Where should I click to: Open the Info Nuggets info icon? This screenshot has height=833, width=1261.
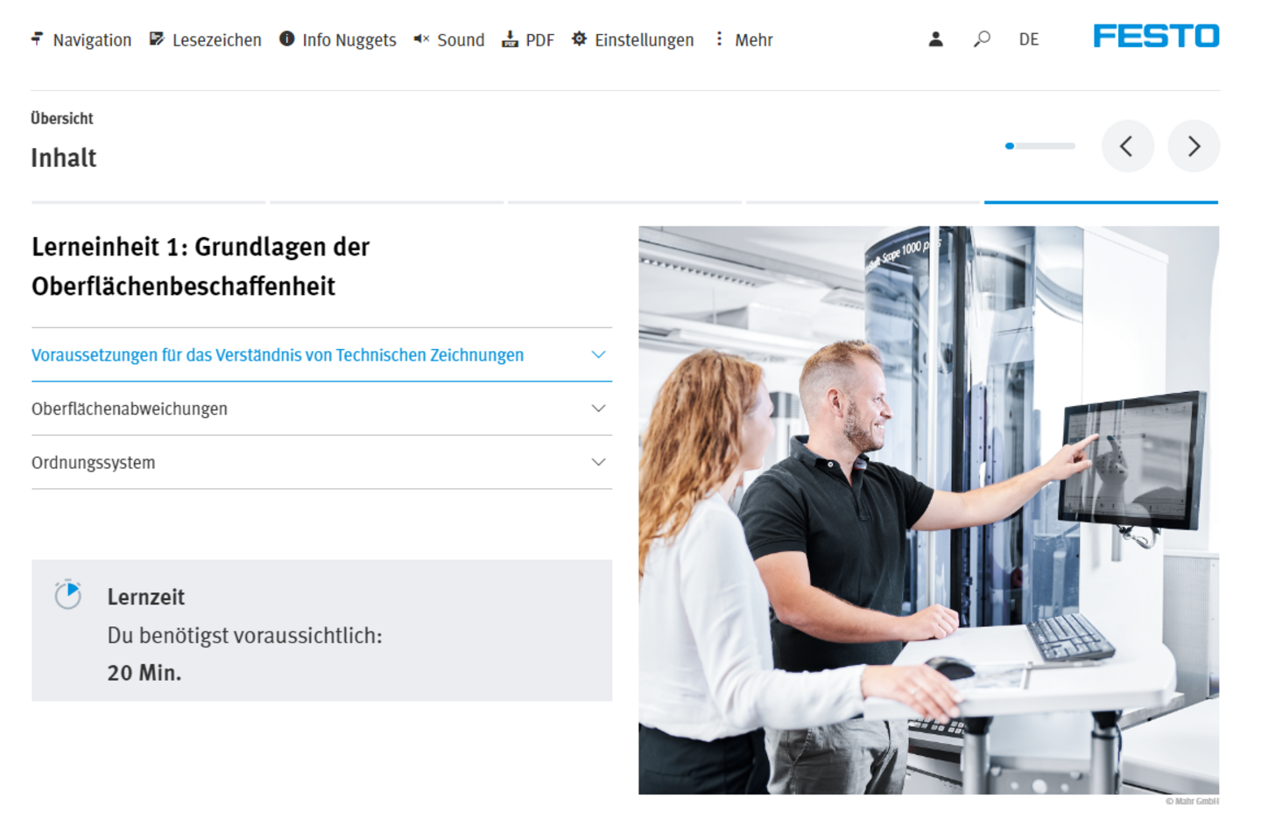tap(286, 38)
